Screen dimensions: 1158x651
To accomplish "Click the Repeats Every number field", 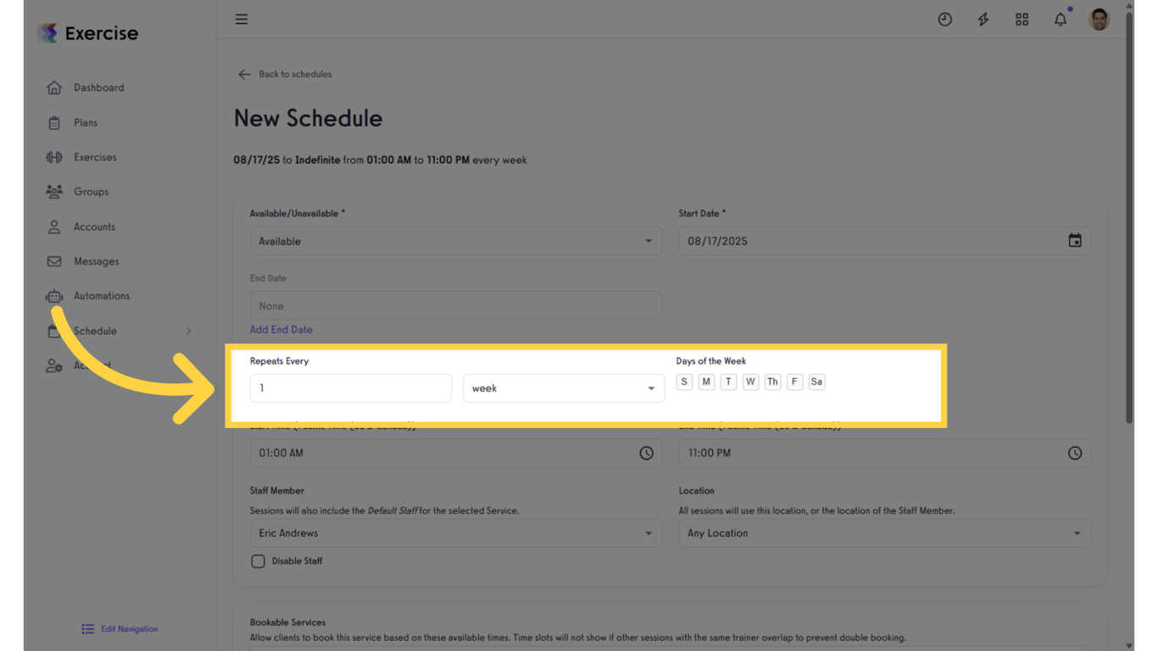I will click(351, 388).
